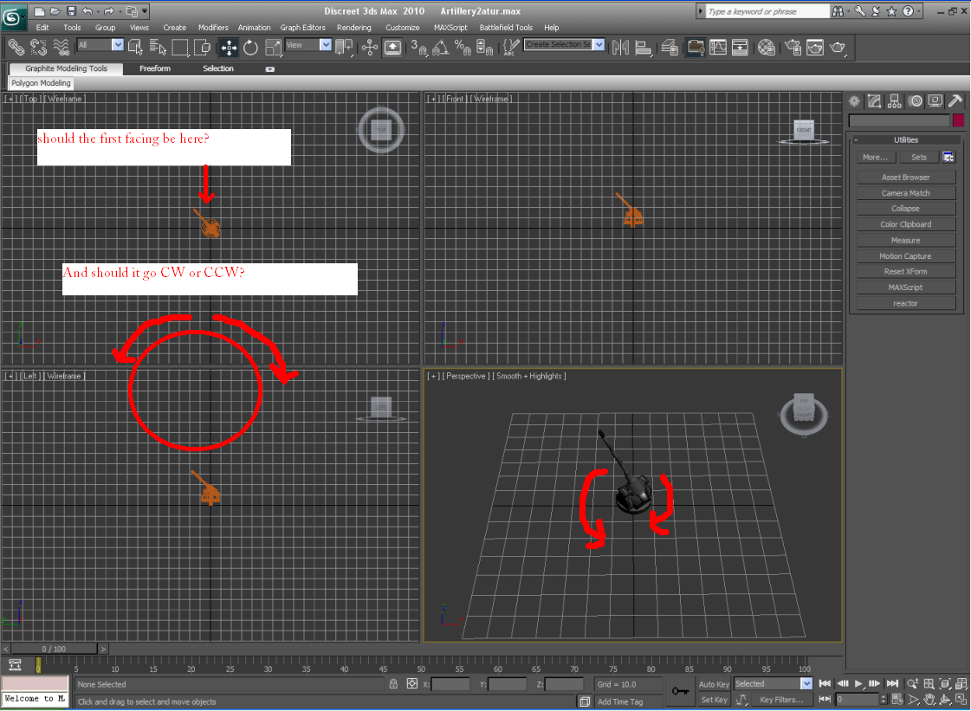Click the MAXScript utility button

tap(905, 287)
